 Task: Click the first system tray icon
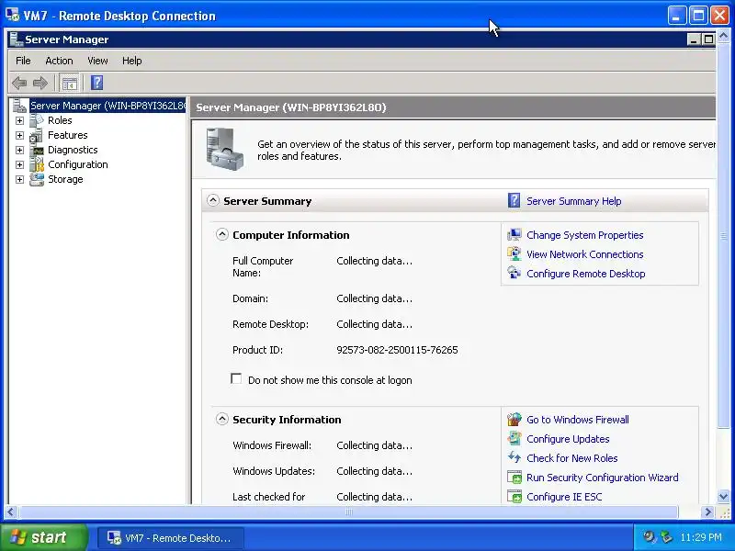(650, 536)
